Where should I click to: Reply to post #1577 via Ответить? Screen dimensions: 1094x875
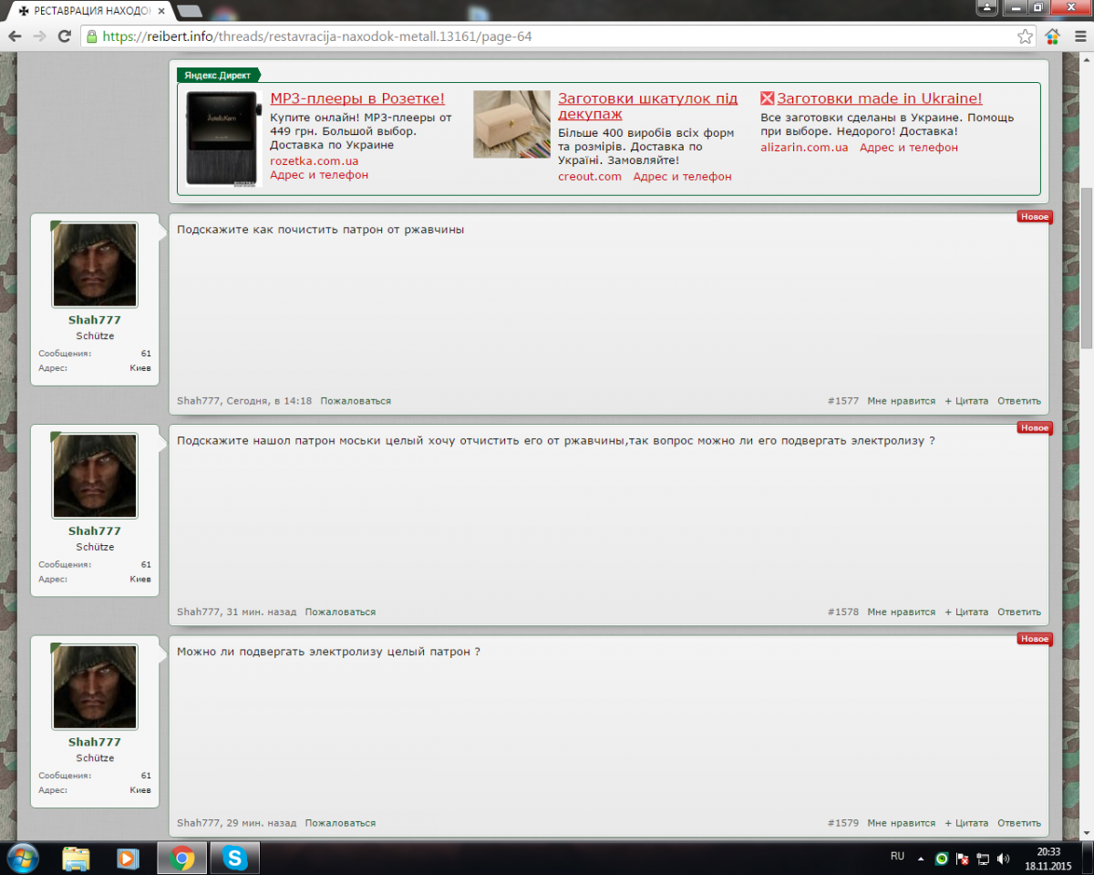(x=1019, y=401)
